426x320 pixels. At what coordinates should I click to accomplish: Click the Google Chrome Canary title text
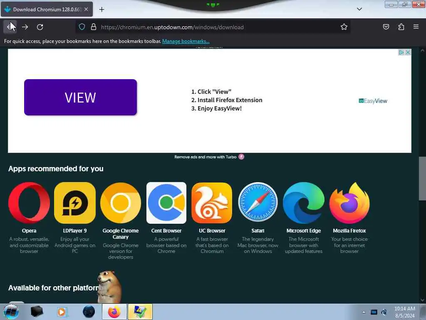pyautogui.click(x=121, y=234)
